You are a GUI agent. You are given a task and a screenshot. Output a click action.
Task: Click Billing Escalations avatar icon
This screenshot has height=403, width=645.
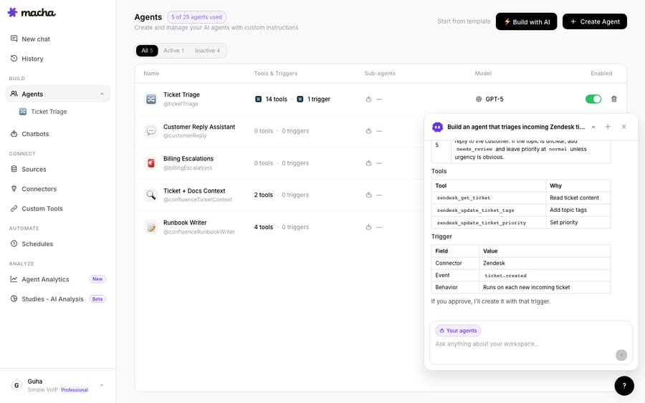point(151,163)
